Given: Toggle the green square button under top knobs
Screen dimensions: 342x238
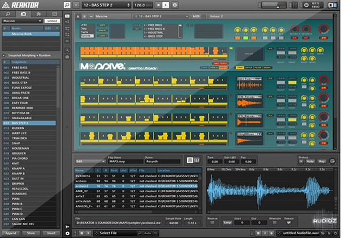Looking at the screenshot, I should [x=246, y=38].
